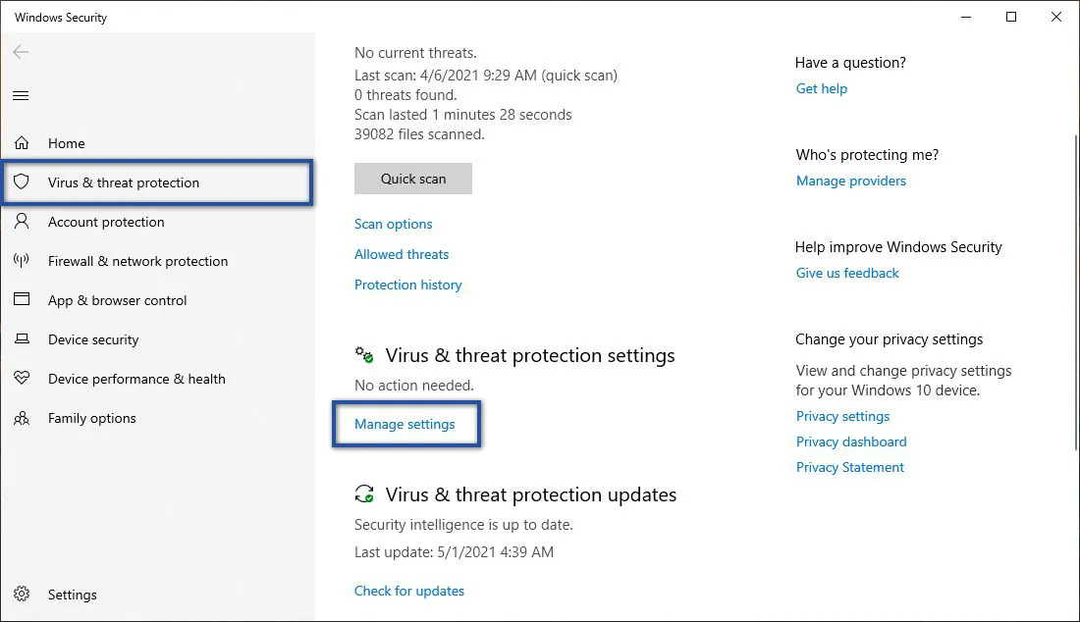Viewport: 1080px width, 622px height.
Task: Start a Quick scan
Action: [x=412, y=179]
